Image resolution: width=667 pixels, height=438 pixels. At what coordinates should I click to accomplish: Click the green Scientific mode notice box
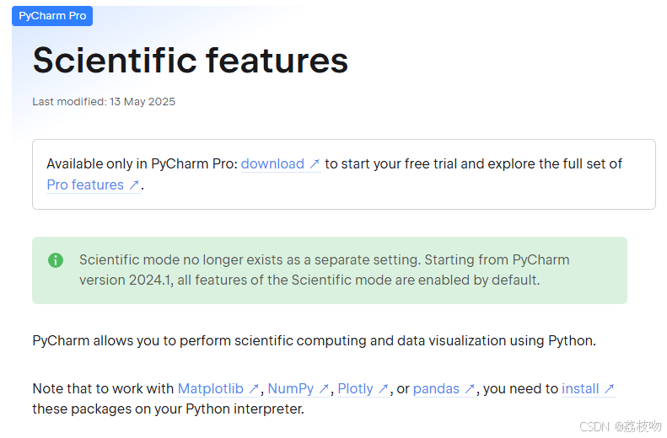(x=330, y=270)
